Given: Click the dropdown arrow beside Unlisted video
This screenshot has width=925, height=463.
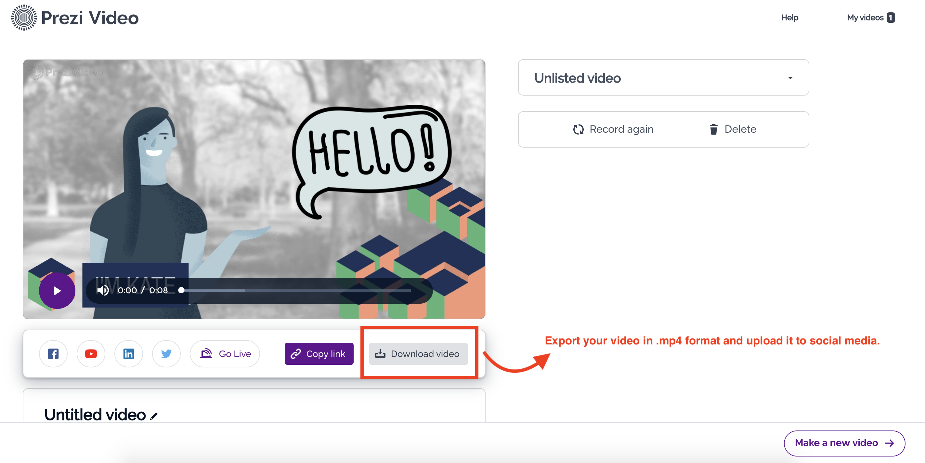Looking at the screenshot, I should click(790, 78).
